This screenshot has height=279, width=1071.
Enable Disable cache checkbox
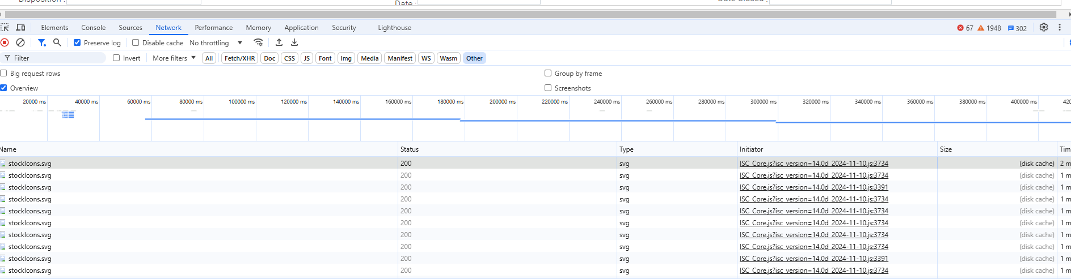[136, 42]
